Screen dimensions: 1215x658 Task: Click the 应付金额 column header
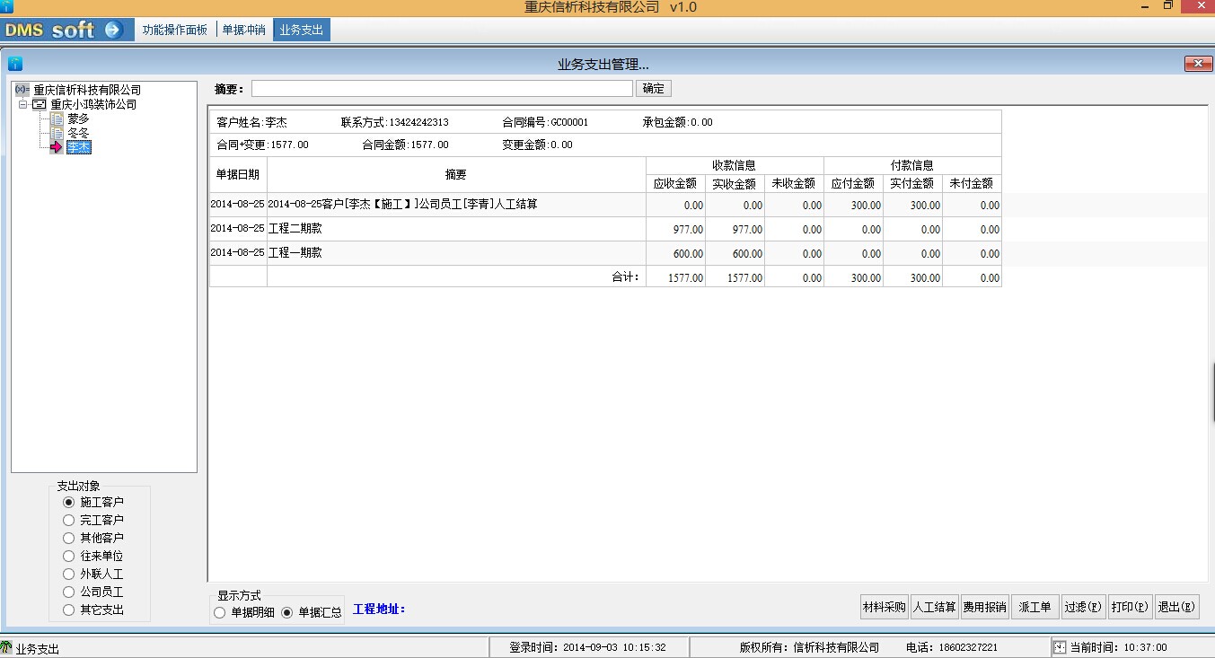[853, 183]
